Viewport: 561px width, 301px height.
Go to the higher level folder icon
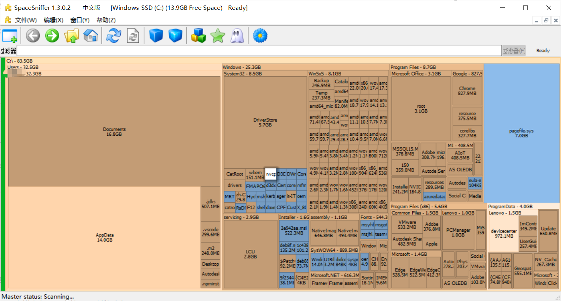71,36
